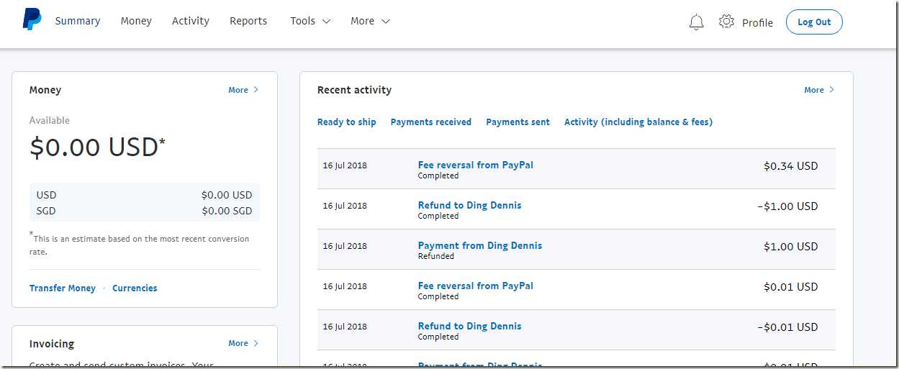Select the Payments sent filter
Viewport: 899px width, 369px height.
(x=518, y=122)
